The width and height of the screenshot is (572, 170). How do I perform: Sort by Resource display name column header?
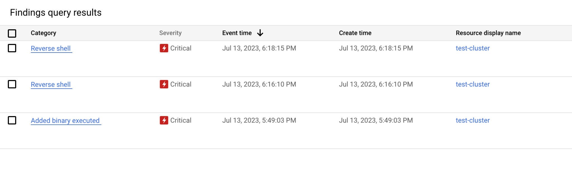(x=488, y=33)
